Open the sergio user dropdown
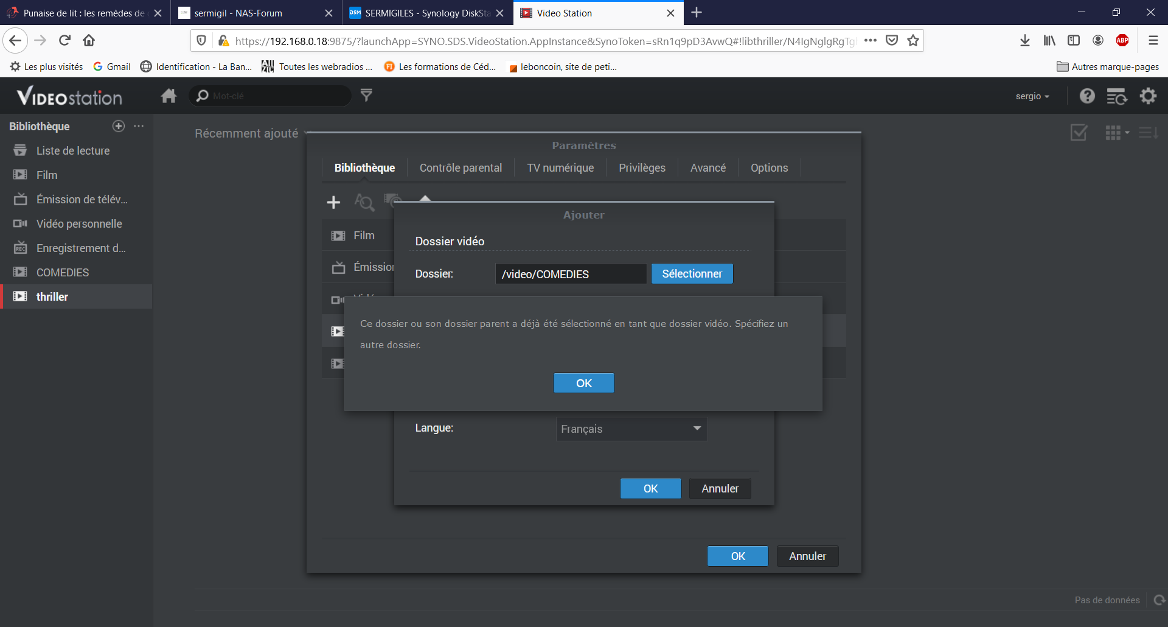Image resolution: width=1168 pixels, height=627 pixels. pyautogui.click(x=1032, y=96)
